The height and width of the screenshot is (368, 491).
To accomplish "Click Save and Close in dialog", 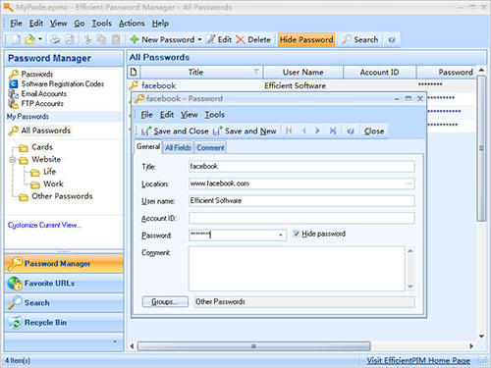I will (x=175, y=131).
